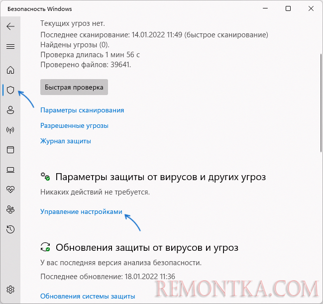Click text Последнее обновление: 18.01.2022 11:36
Image resolution: width=323 pixels, height=304 pixels.
108,277
